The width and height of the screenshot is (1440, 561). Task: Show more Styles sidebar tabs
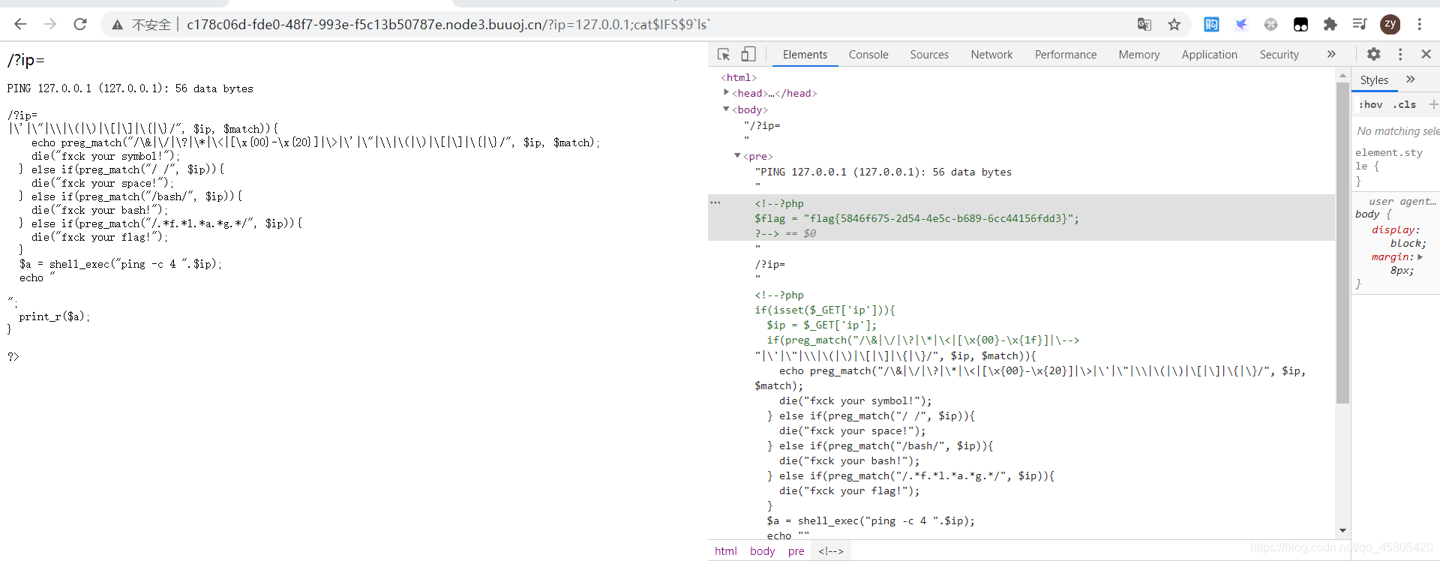click(1411, 79)
